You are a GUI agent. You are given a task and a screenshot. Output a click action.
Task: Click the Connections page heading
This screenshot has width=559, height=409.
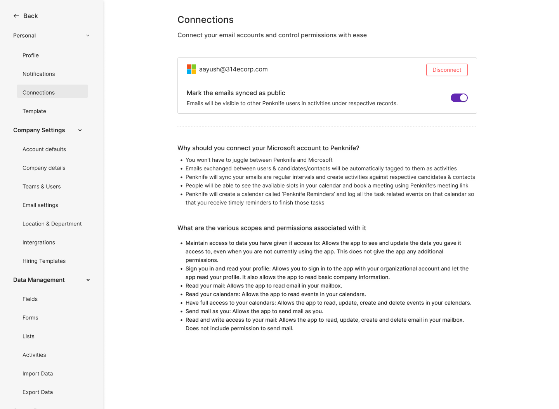coord(205,20)
